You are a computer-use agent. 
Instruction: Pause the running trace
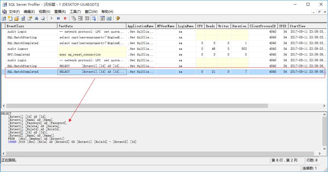58,18
